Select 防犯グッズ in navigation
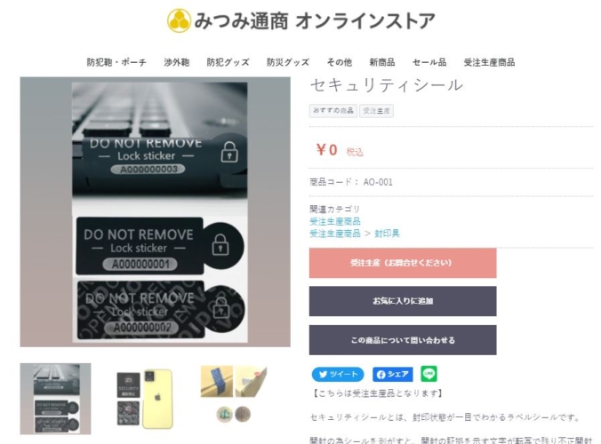Viewport: 601px width, 444px height. click(228, 62)
